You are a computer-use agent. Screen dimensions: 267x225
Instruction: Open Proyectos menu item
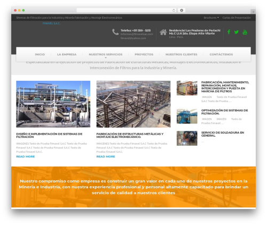(144, 54)
